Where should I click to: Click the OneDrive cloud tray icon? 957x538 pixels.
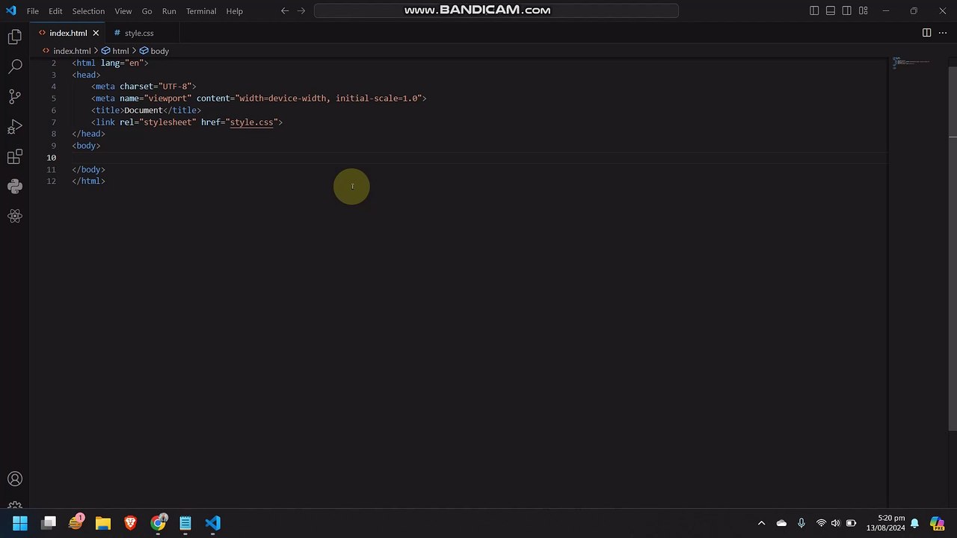[781, 523]
